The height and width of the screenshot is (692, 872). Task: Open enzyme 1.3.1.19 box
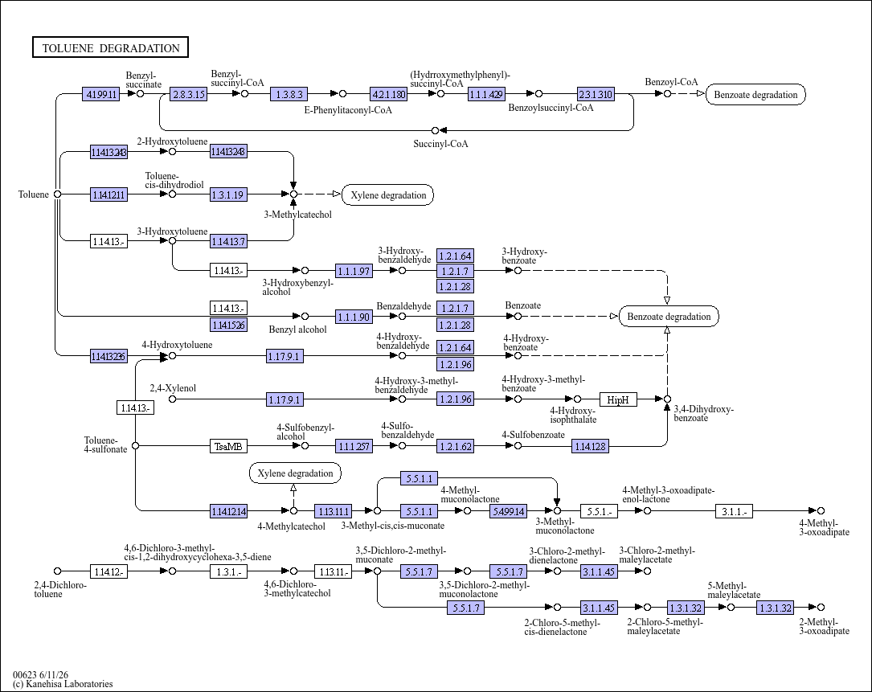[228, 194]
